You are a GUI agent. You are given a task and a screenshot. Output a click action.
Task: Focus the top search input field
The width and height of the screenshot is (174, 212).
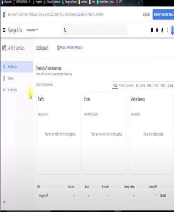(x=94, y=30)
